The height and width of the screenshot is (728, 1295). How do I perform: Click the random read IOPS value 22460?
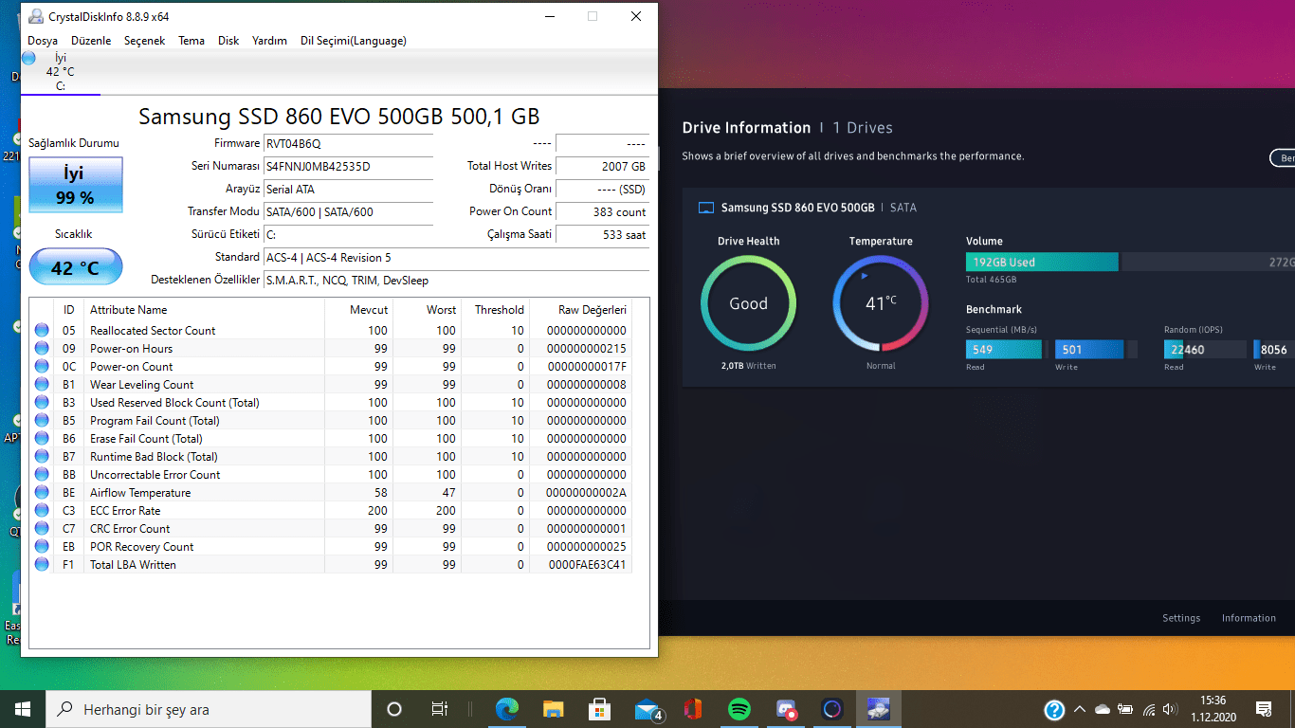pyautogui.click(x=1187, y=350)
